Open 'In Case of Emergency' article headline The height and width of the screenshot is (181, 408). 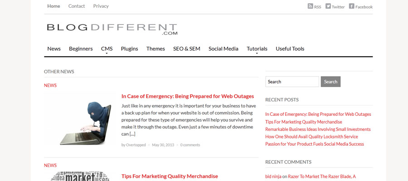[188, 96]
